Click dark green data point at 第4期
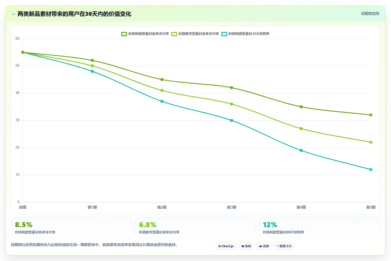This screenshot has width=391, height=261. pyautogui.click(x=301, y=107)
